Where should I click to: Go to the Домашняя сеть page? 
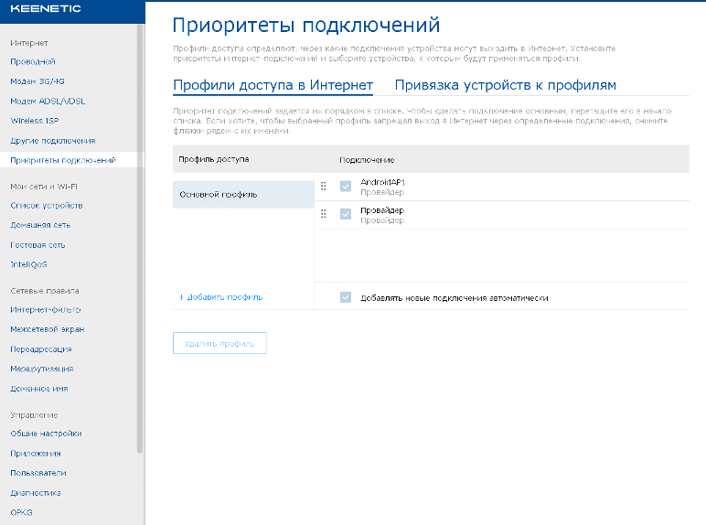40,225
